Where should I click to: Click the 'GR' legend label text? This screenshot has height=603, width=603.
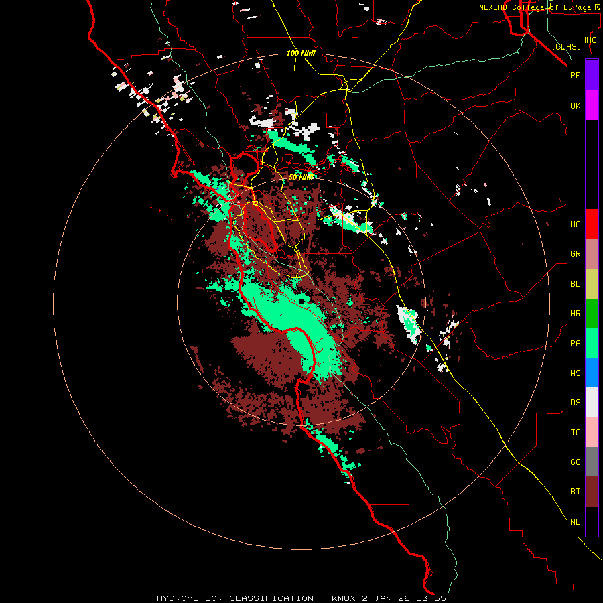click(575, 254)
